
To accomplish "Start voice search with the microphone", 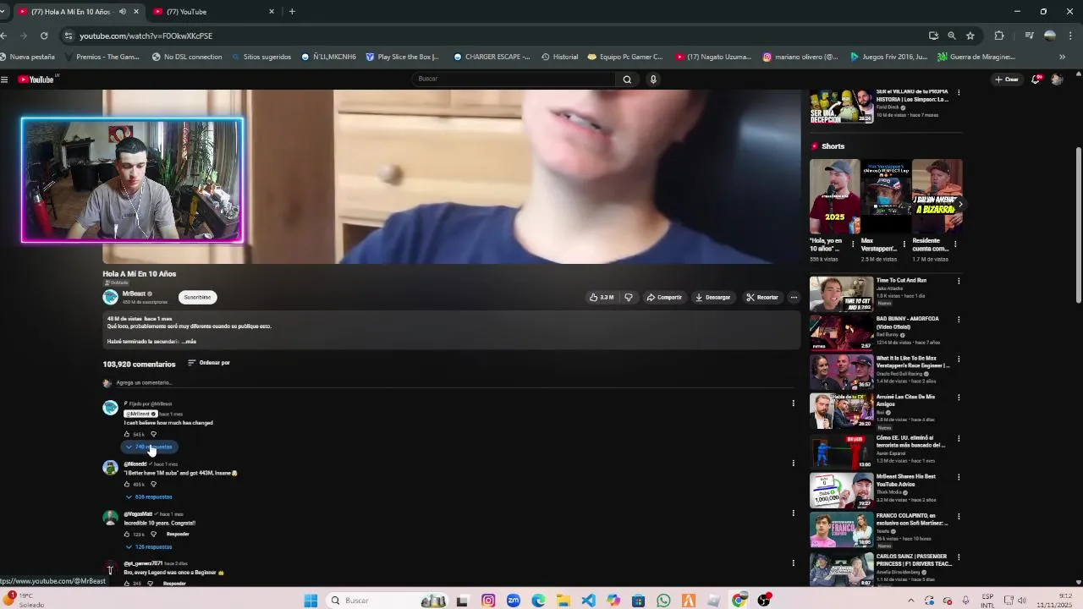I will coord(653,80).
